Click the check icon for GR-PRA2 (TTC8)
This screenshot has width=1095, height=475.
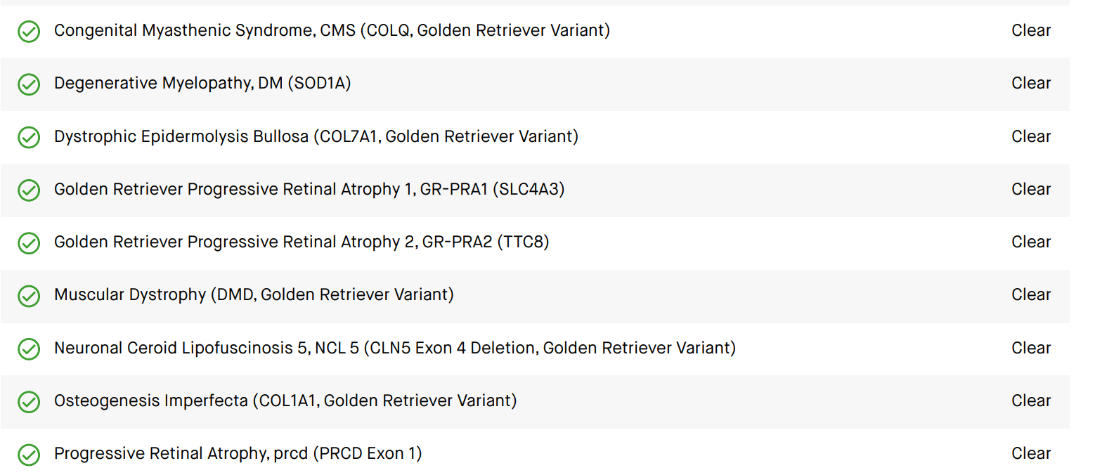[x=29, y=243]
